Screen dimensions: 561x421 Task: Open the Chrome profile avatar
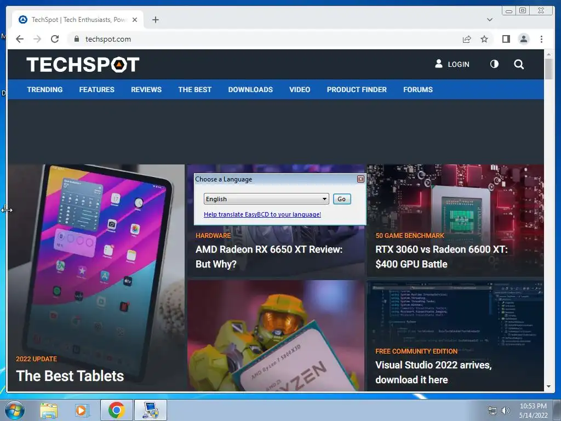(x=524, y=39)
